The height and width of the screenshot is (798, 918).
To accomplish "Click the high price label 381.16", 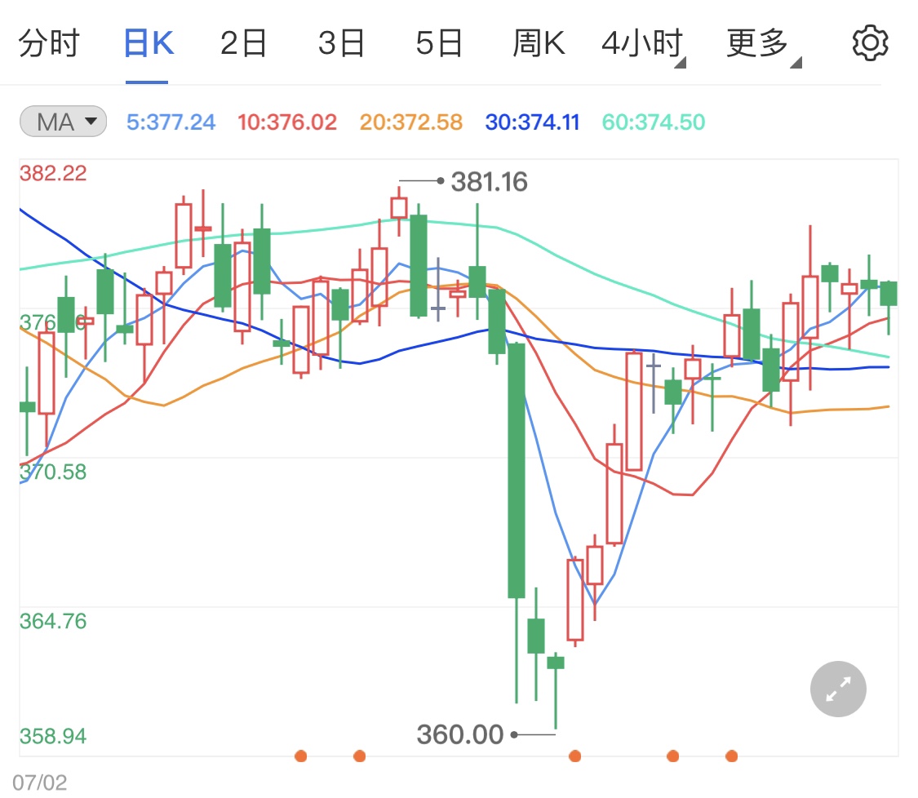I will point(490,181).
